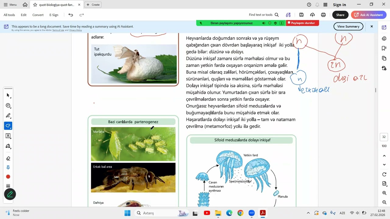
Task: Open All tools
Action: (9, 15)
